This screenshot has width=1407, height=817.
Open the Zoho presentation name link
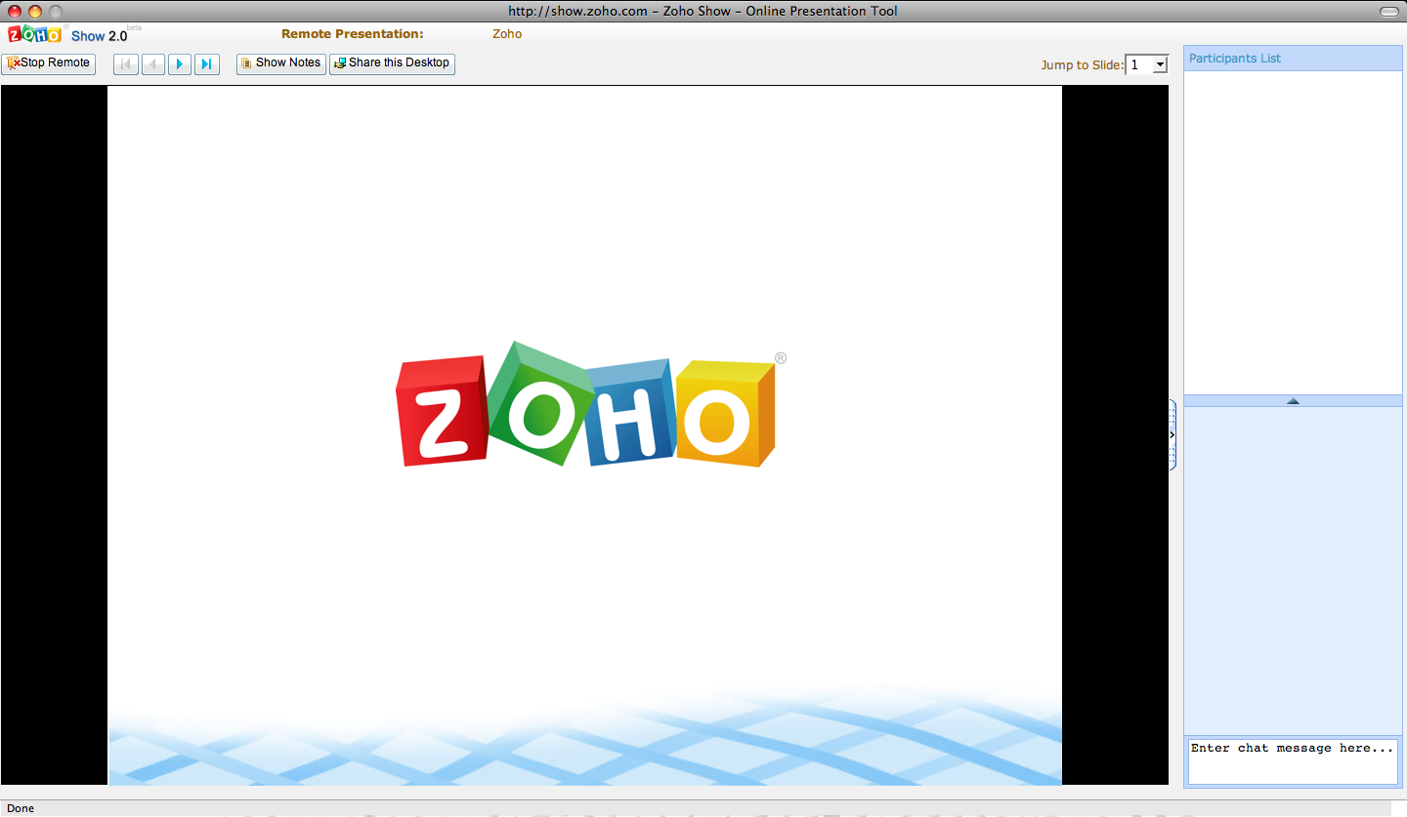[507, 34]
